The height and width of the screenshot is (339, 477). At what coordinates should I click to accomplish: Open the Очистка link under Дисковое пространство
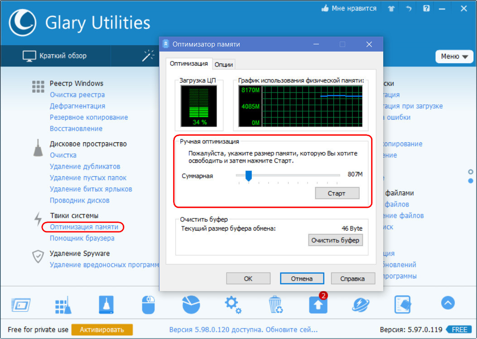point(63,155)
